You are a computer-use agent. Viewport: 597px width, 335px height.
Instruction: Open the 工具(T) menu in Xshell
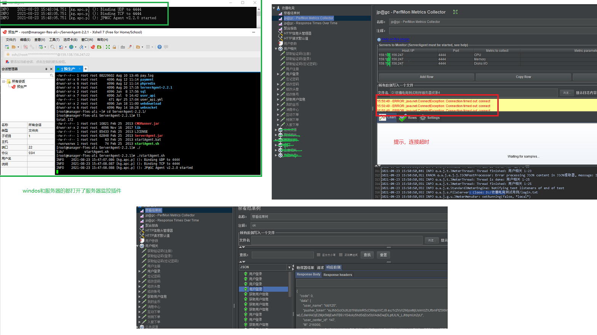[54, 39]
